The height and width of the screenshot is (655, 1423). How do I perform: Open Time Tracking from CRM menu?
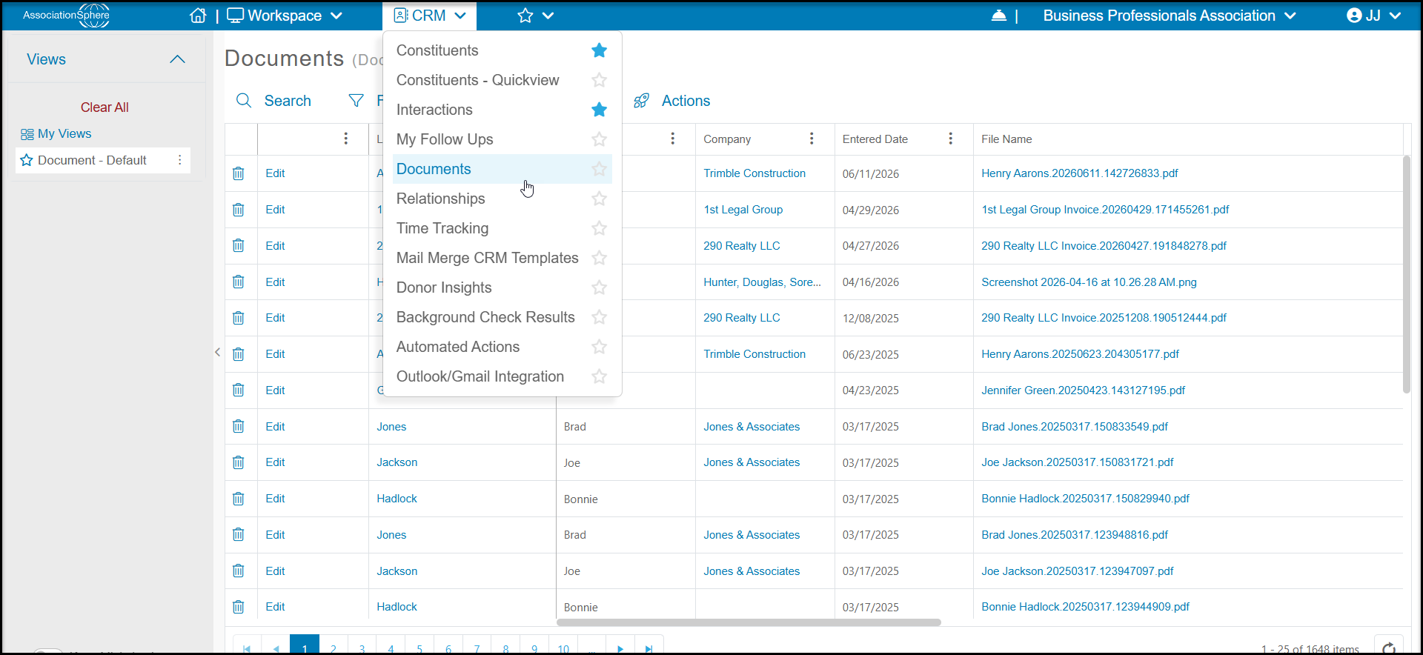coord(442,228)
